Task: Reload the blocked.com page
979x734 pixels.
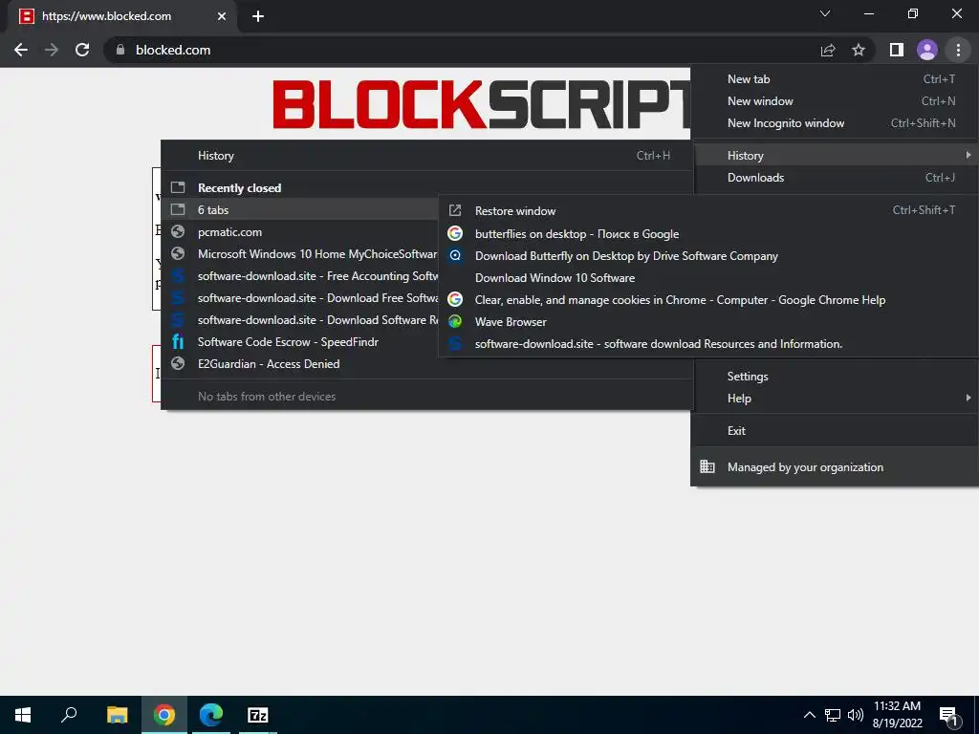Action: [x=82, y=50]
